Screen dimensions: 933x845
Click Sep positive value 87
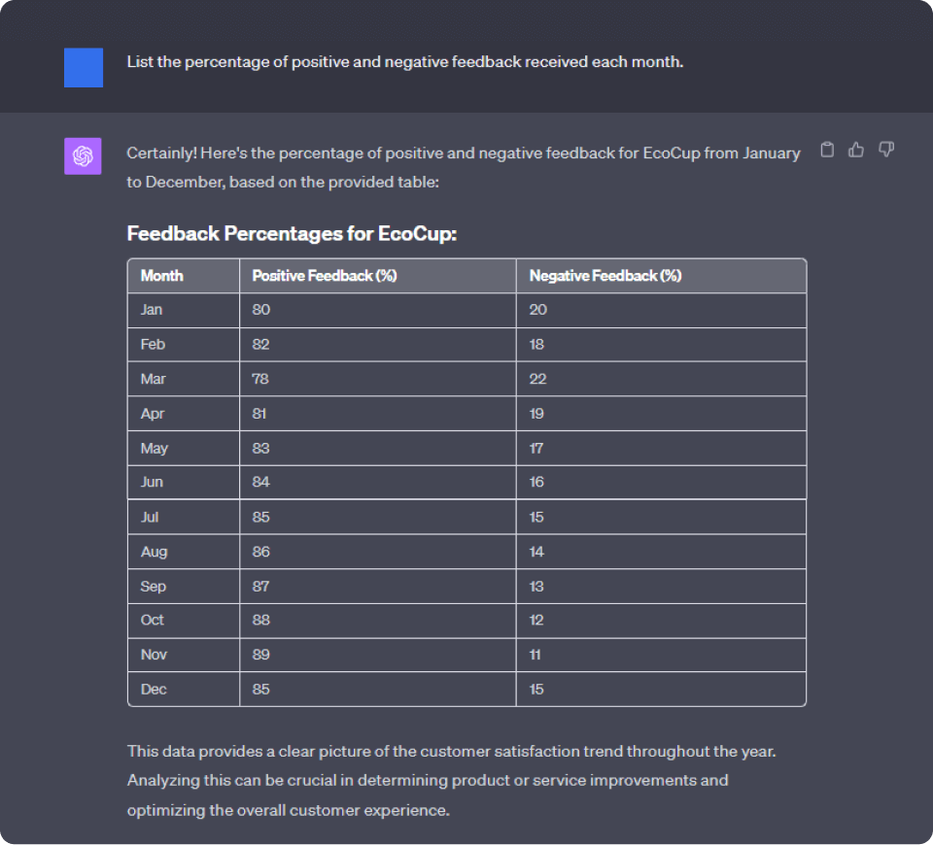pos(260,587)
